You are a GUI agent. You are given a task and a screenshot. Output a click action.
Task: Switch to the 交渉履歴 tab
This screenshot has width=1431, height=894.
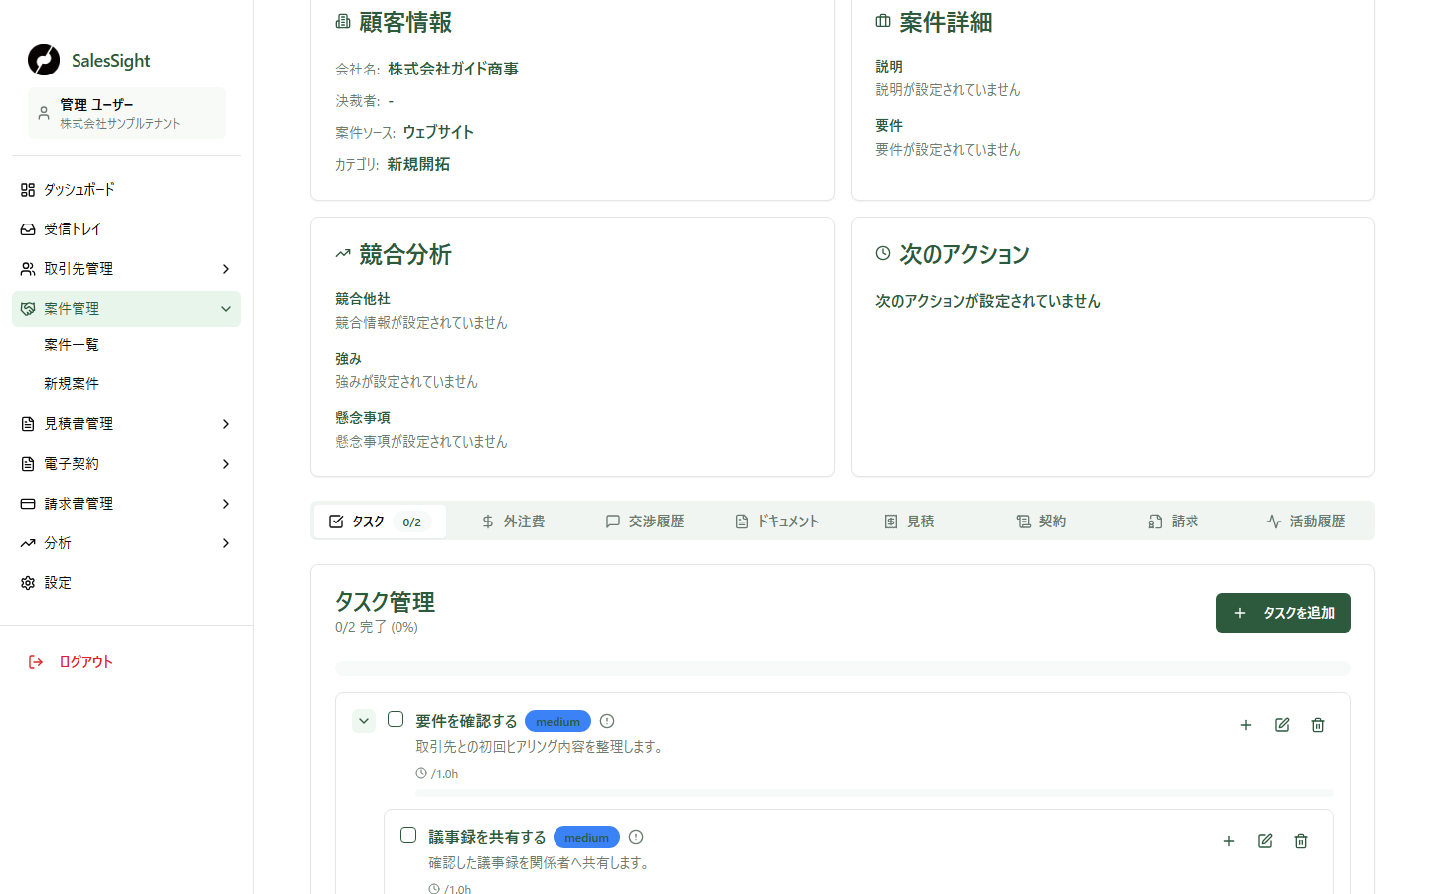pos(645,521)
